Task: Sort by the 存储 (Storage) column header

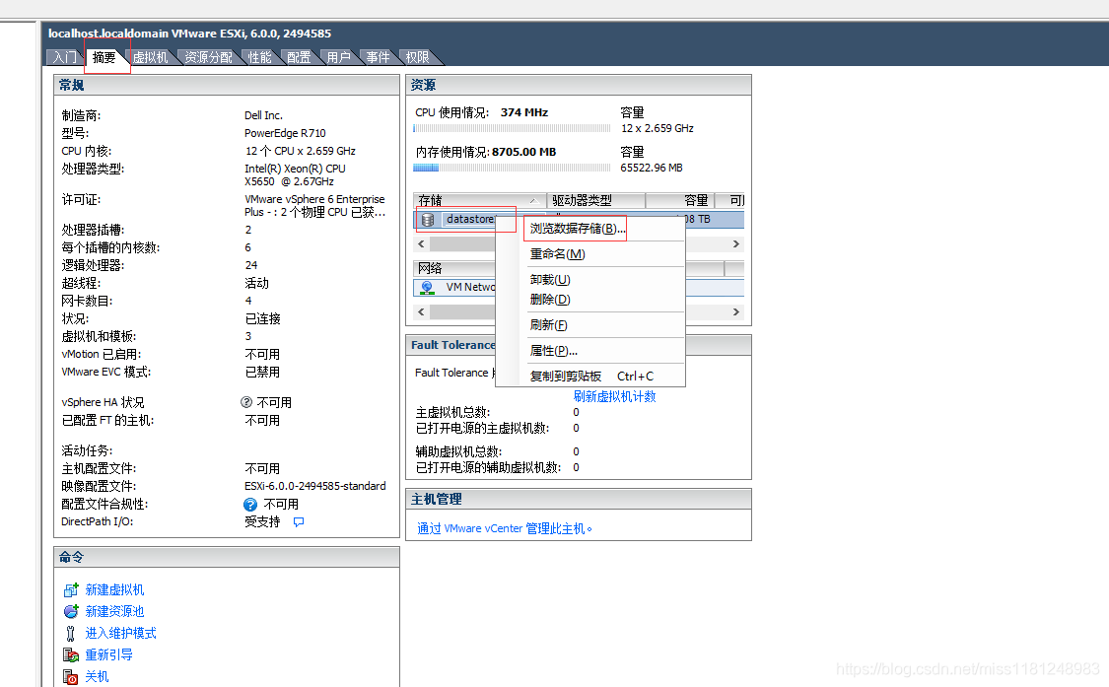Action: [x=479, y=200]
